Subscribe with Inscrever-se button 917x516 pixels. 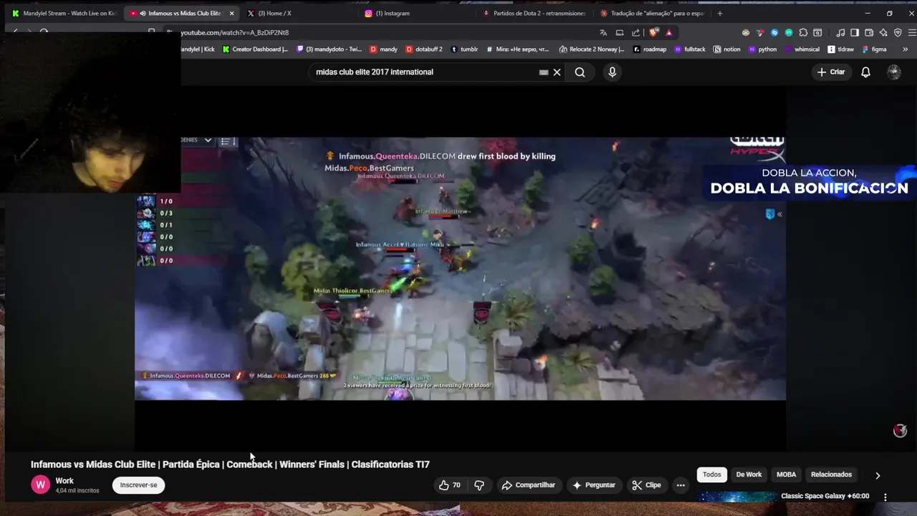(138, 485)
